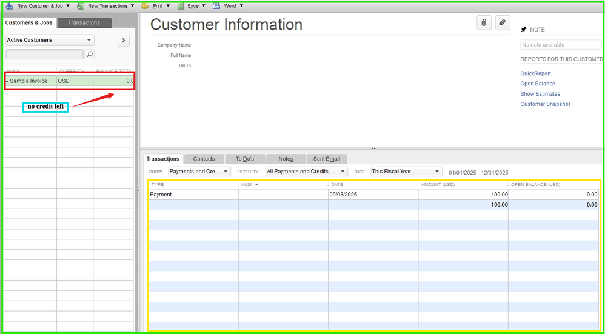Open the Active Customers dropdown
Image resolution: width=605 pixels, height=334 pixels.
click(50, 41)
